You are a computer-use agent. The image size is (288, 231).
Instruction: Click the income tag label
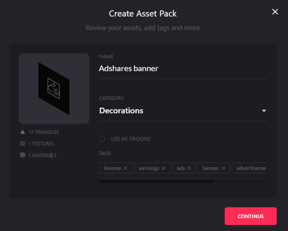[112, 168]
